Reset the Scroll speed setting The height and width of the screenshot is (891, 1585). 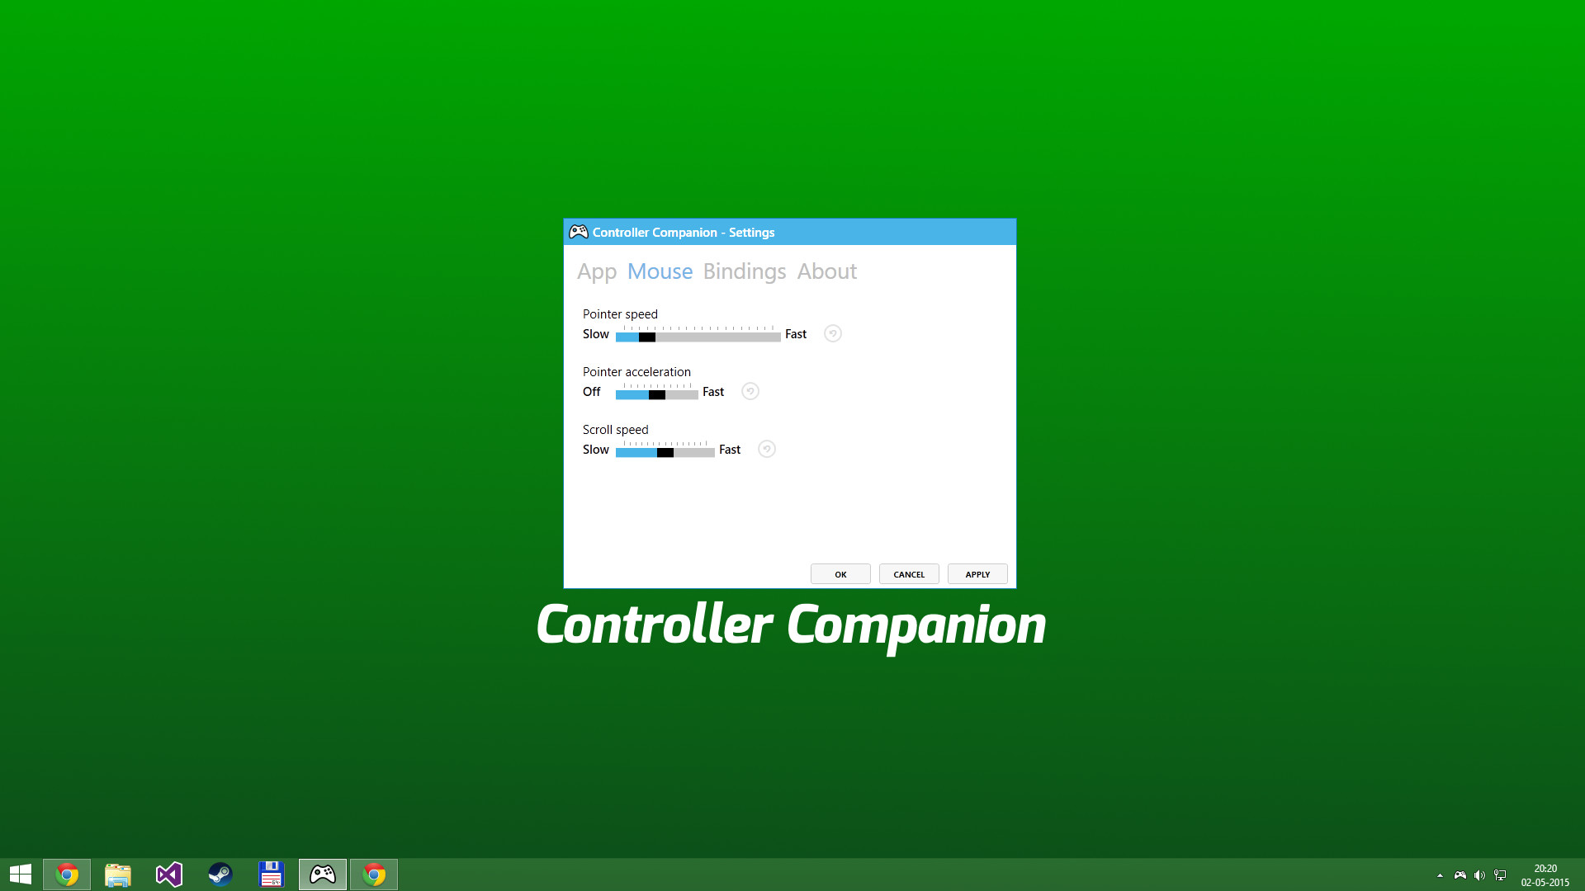[x=766, y=449]
